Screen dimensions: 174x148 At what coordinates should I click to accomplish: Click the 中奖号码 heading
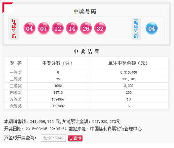pos(85,11)
